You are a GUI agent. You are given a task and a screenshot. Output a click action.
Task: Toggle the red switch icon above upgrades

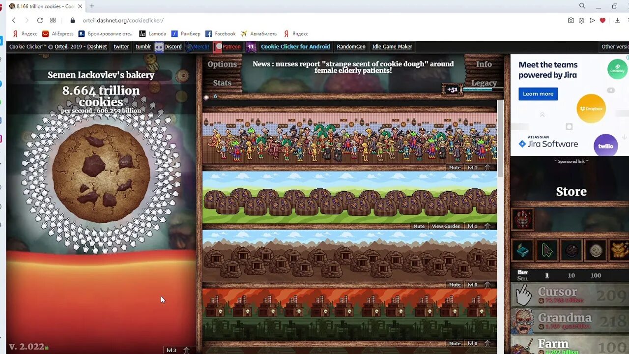pos(523,219)
